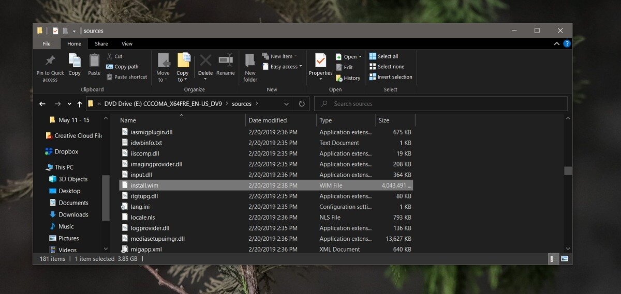Open Properties with checkmark icon
The height and width of the screenshot is (294, 621).
320,60
